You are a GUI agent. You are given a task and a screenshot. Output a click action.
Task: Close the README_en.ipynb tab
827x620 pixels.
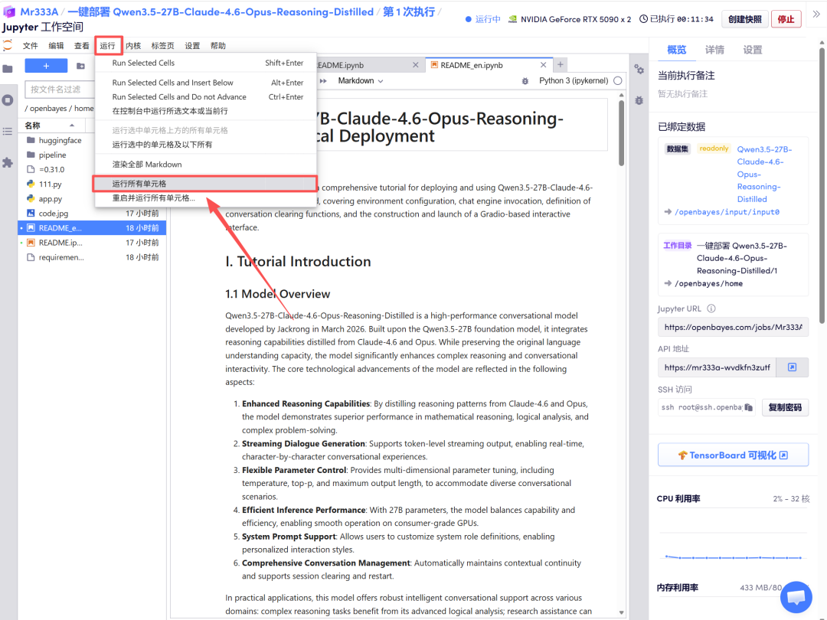pos(543,65)
